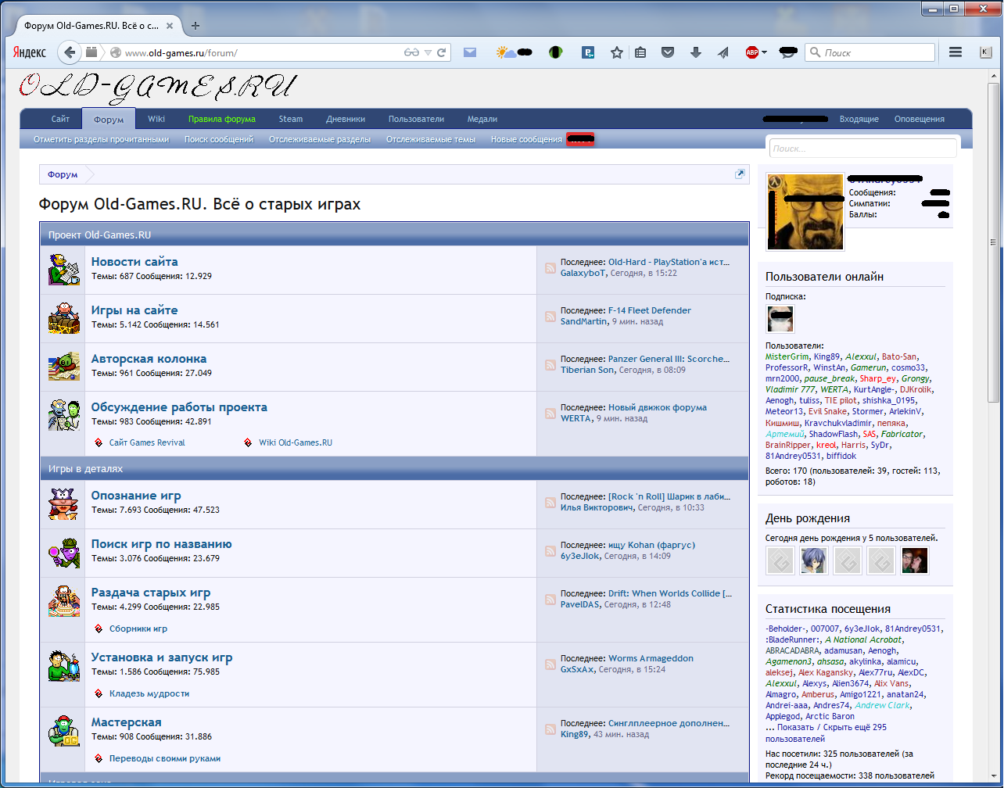Toggle Показать / Скрыть ещё 295 пользователей
The image size is (1004, 788).
tap(826, 732)
